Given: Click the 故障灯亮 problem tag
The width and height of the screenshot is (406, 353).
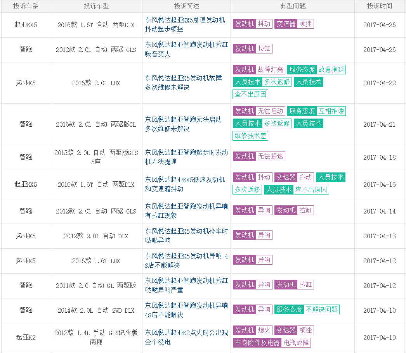Looking at the screenshot, I should 271,70.
